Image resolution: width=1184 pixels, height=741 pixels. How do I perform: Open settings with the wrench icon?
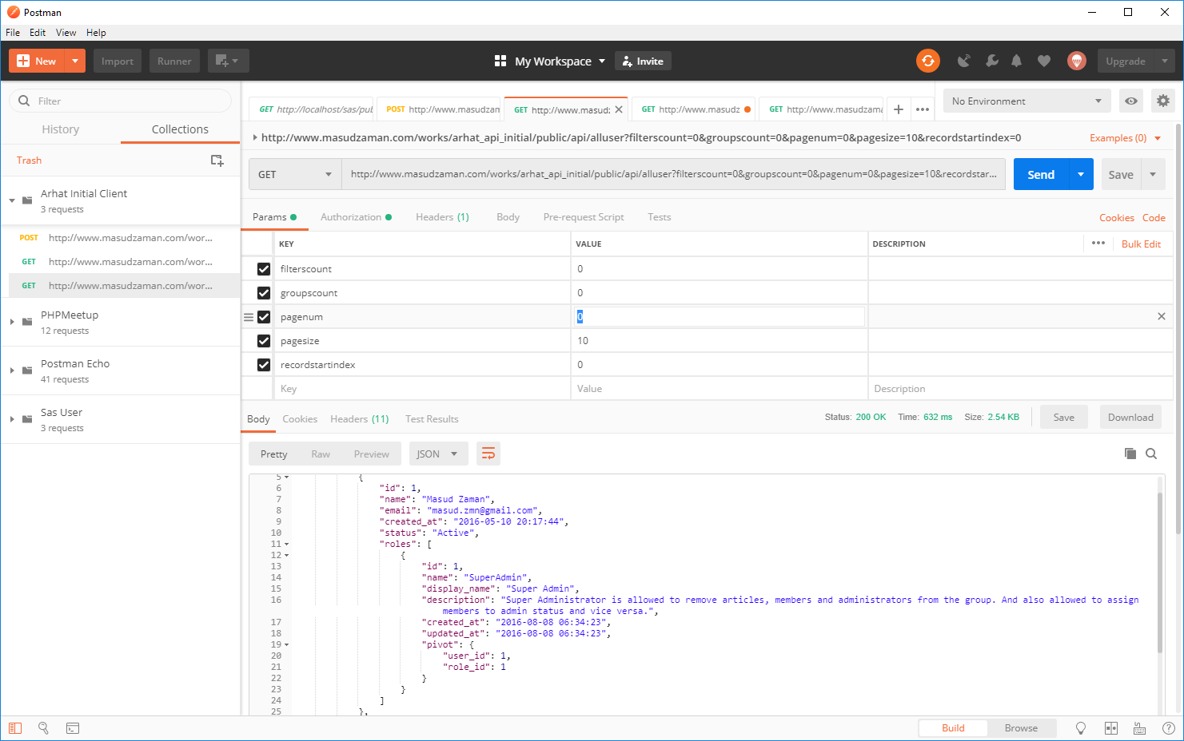click(x=991, y=61)
